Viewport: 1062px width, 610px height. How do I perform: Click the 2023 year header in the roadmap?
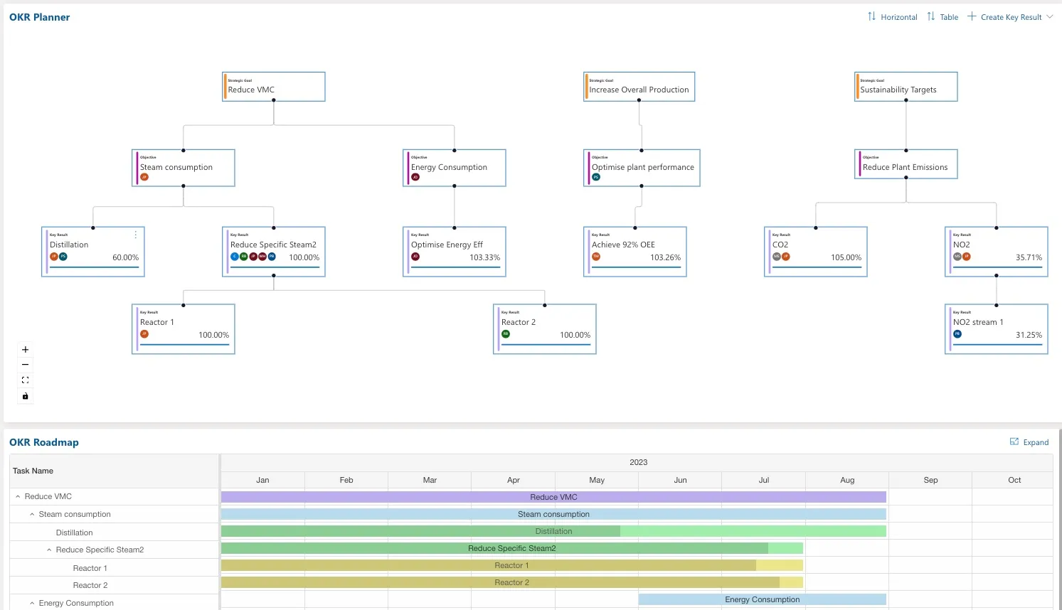click(x=639, y=462)
